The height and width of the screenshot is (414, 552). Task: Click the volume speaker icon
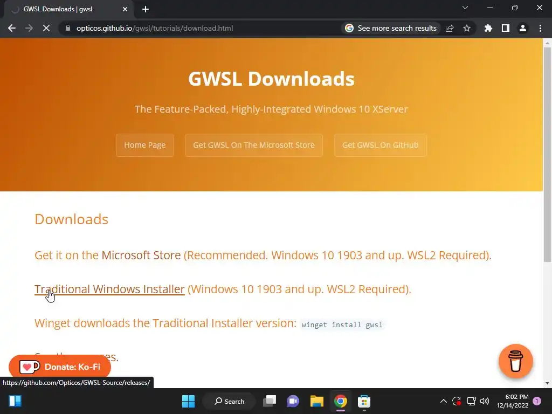tap(485, 401)
